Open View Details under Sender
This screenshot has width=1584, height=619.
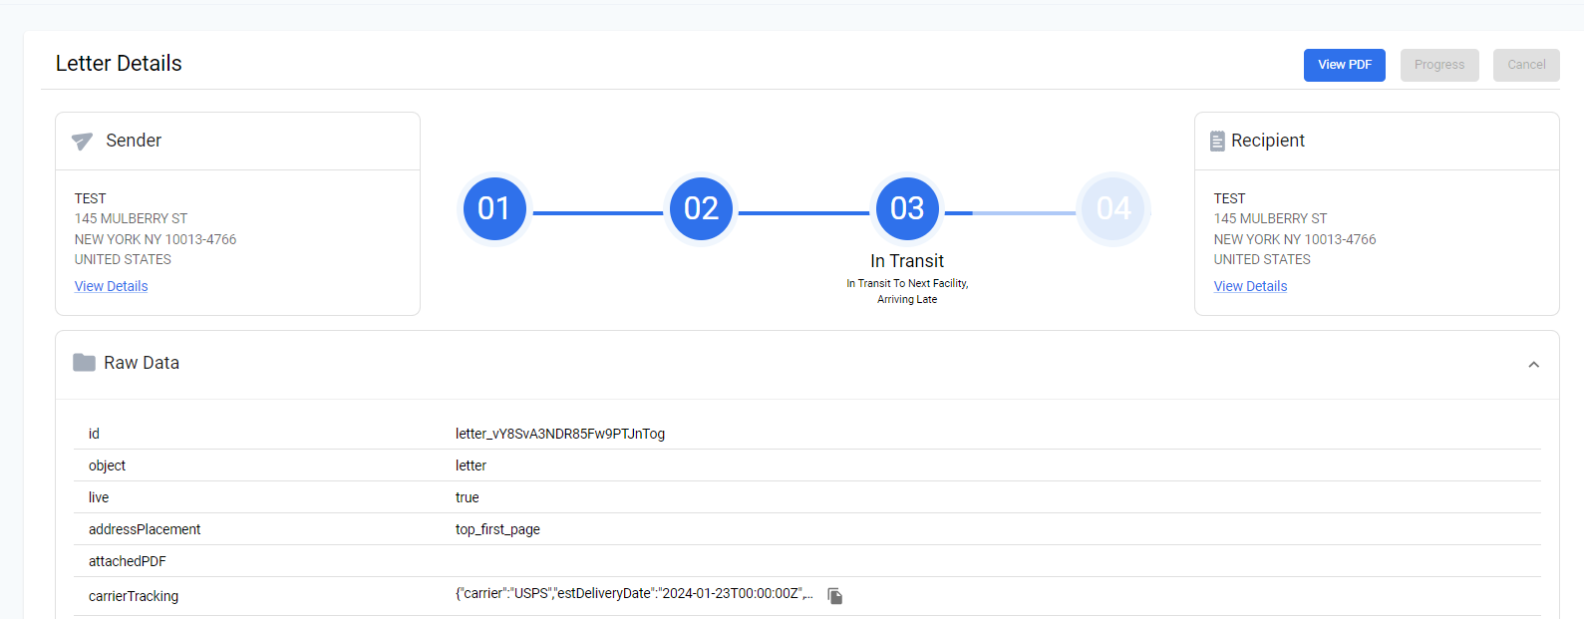111,286
